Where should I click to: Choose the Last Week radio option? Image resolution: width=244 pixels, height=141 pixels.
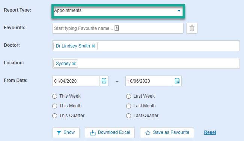(128, 96)
